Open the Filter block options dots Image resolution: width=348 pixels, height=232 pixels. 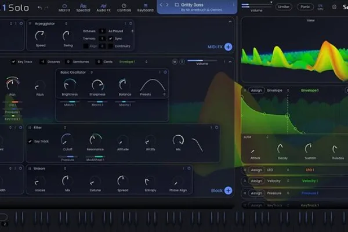pyautogui.click(x=211, y=128)
